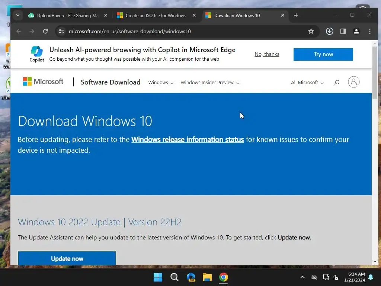The image size is (381, 286).
Task: Select the Download Windows 10 tab
Action: [x=245, y=16]
